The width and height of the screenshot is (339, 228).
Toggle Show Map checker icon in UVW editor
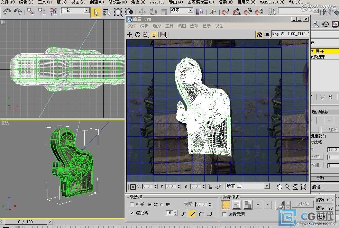259,35
